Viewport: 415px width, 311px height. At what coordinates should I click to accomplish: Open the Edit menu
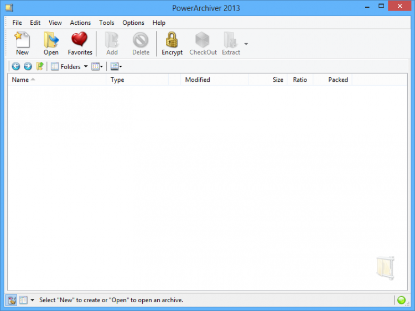[x=35, y=23]
